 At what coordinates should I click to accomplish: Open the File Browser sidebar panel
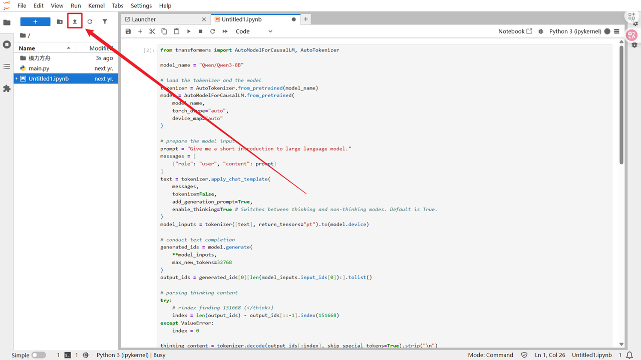click(x=7, y=22)
